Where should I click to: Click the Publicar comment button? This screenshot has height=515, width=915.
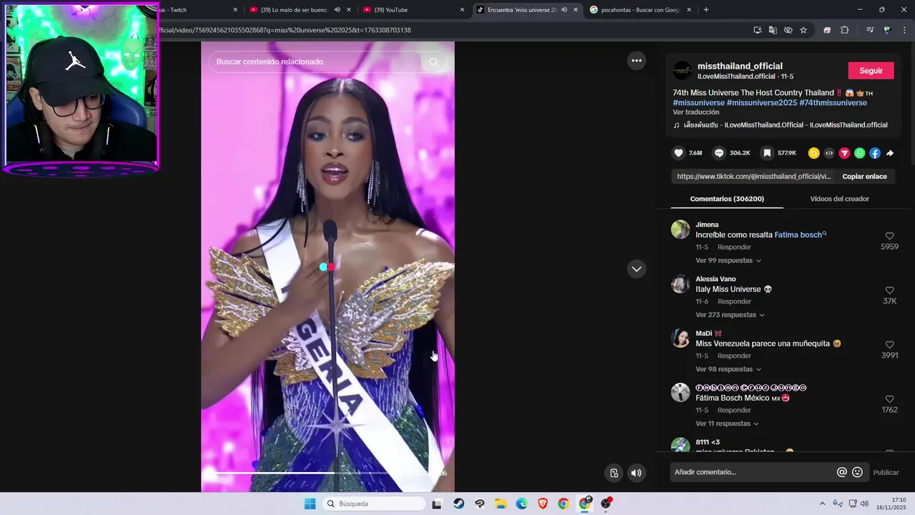coord(886,472)
